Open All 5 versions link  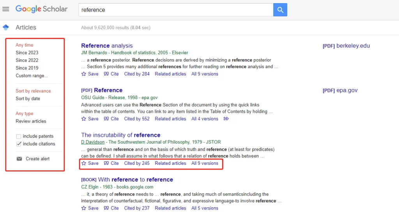[x=205, y=208]
